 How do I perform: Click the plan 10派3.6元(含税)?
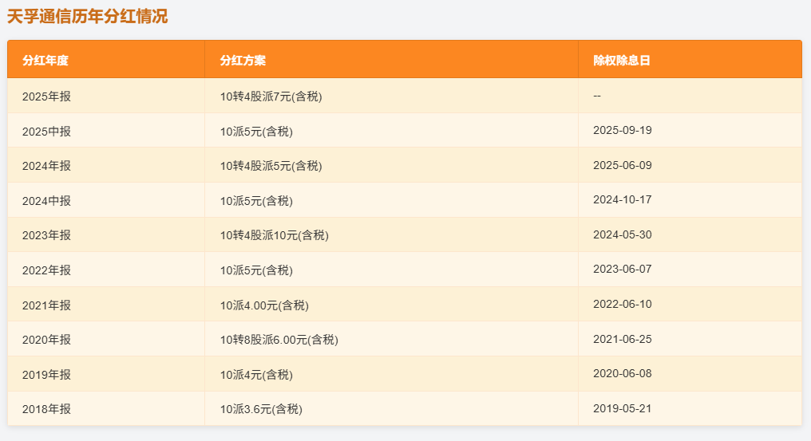click(x=261, y=409)
